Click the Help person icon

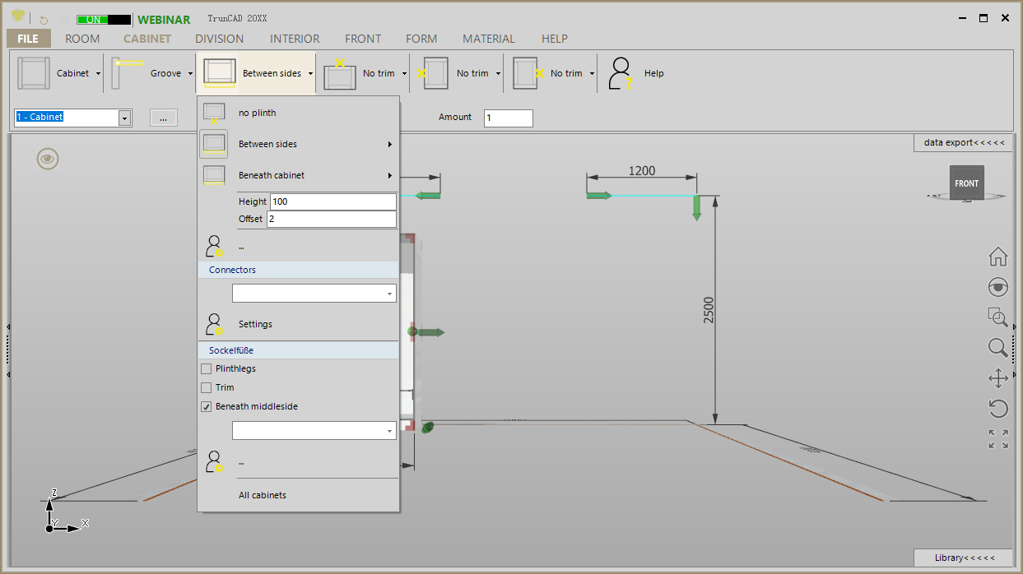620,73
